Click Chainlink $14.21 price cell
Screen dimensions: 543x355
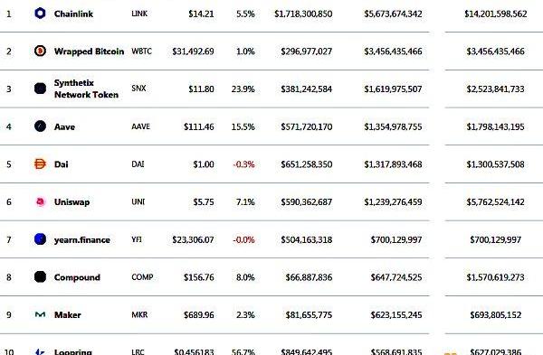click(x=201, y=14)
